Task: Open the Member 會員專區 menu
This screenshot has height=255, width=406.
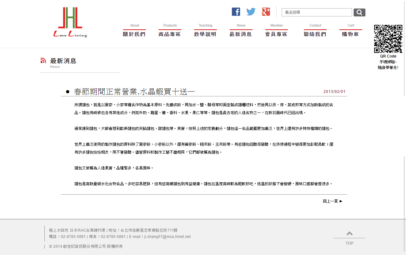Action: tap(277, 30)
